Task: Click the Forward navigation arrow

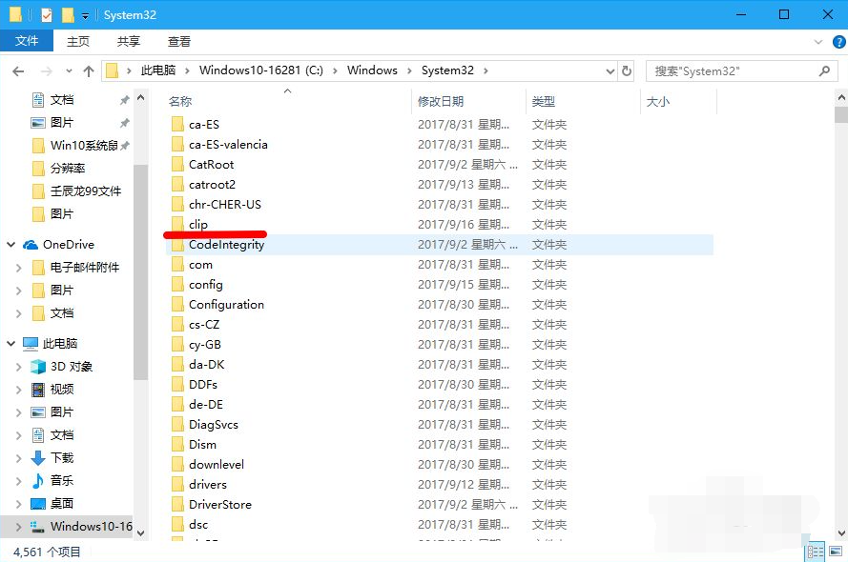Action: click(47, 70)
